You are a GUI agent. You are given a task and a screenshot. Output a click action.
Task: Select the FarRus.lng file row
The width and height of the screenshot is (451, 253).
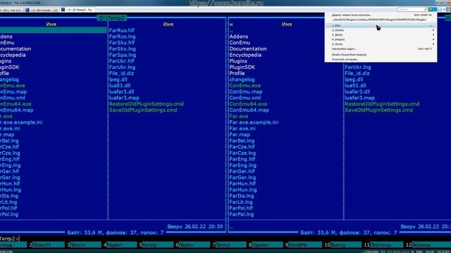pos(122,37)
